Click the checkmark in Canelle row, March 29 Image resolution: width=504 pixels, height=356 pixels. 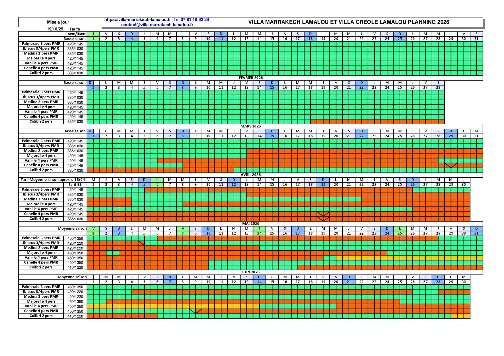click(x=451, y=165)
